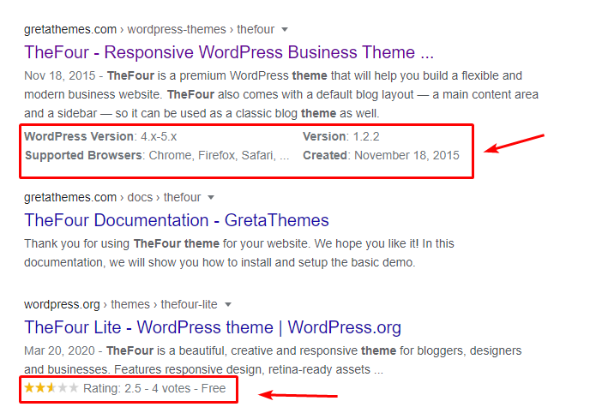Expand dropdown arrow next to themes › thefour-lite
The height and width of the screenshot is (407, 590).
tap(227, 304)
